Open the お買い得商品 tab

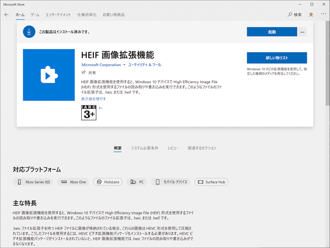(113, 15)
